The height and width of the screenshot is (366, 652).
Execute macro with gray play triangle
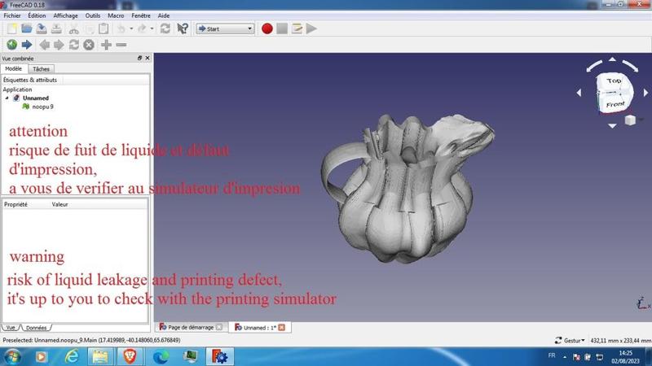(x=311, y=28)
